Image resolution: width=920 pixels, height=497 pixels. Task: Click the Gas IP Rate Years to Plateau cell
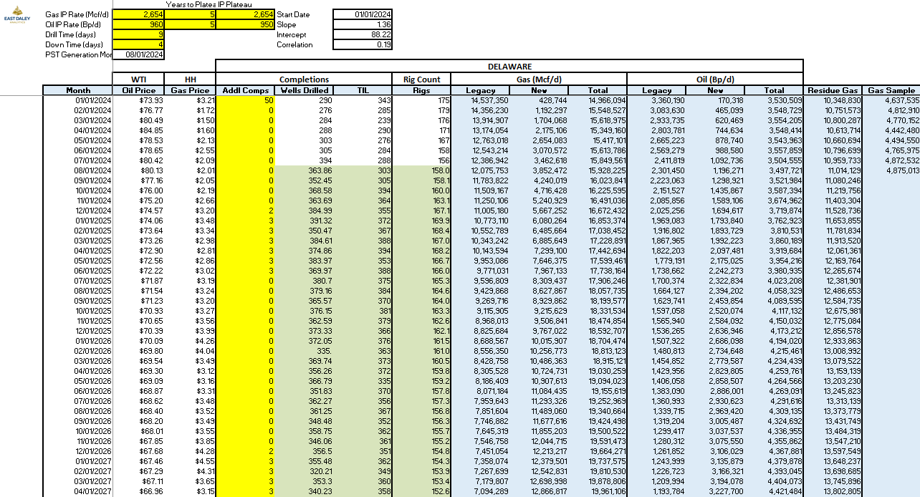point(190,14)
